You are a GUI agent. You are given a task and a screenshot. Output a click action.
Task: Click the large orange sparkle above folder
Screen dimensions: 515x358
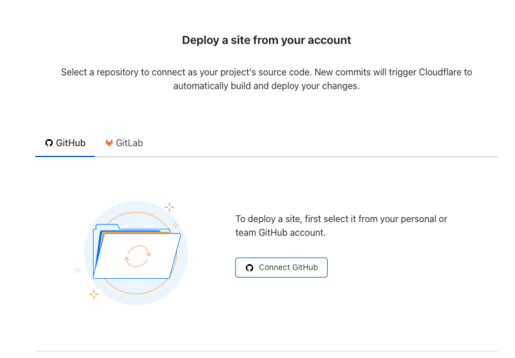click(x=169, y=207)
